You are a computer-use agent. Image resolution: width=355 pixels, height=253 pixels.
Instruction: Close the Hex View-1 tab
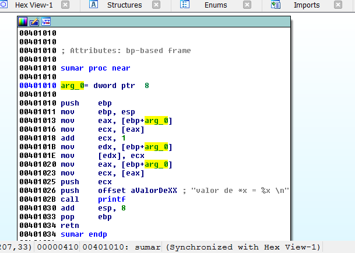[65, 5]
